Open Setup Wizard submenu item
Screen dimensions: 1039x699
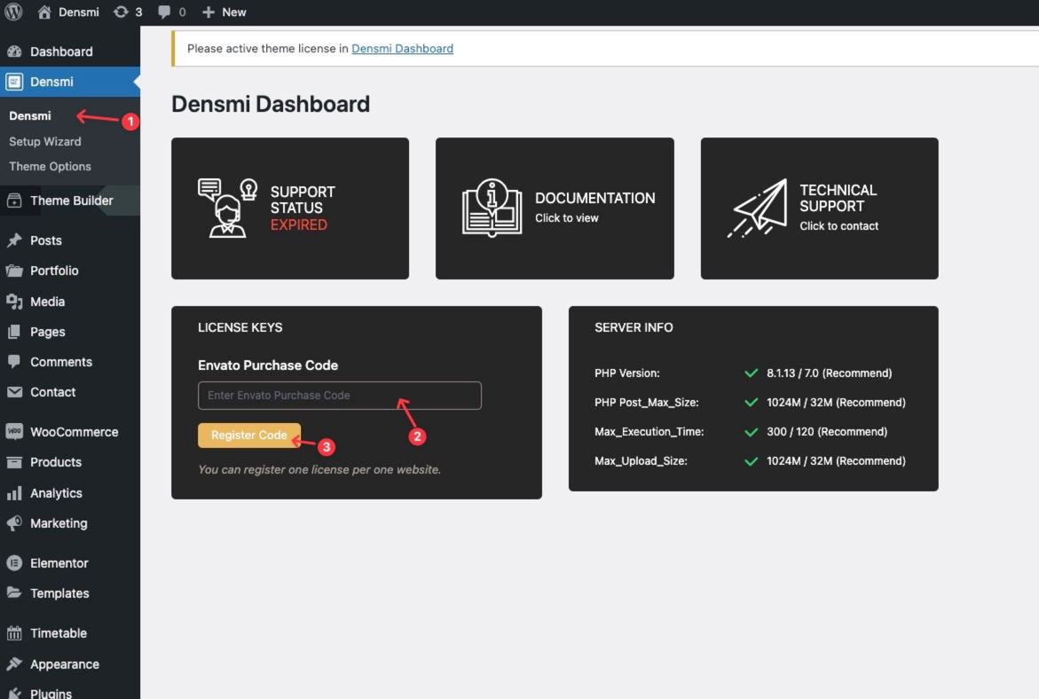point(45,141)
